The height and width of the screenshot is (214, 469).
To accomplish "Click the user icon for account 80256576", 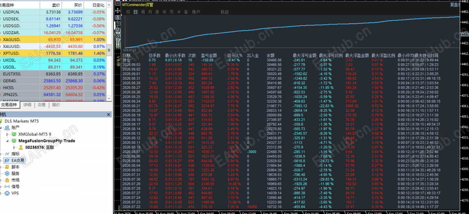I will 21,148.
